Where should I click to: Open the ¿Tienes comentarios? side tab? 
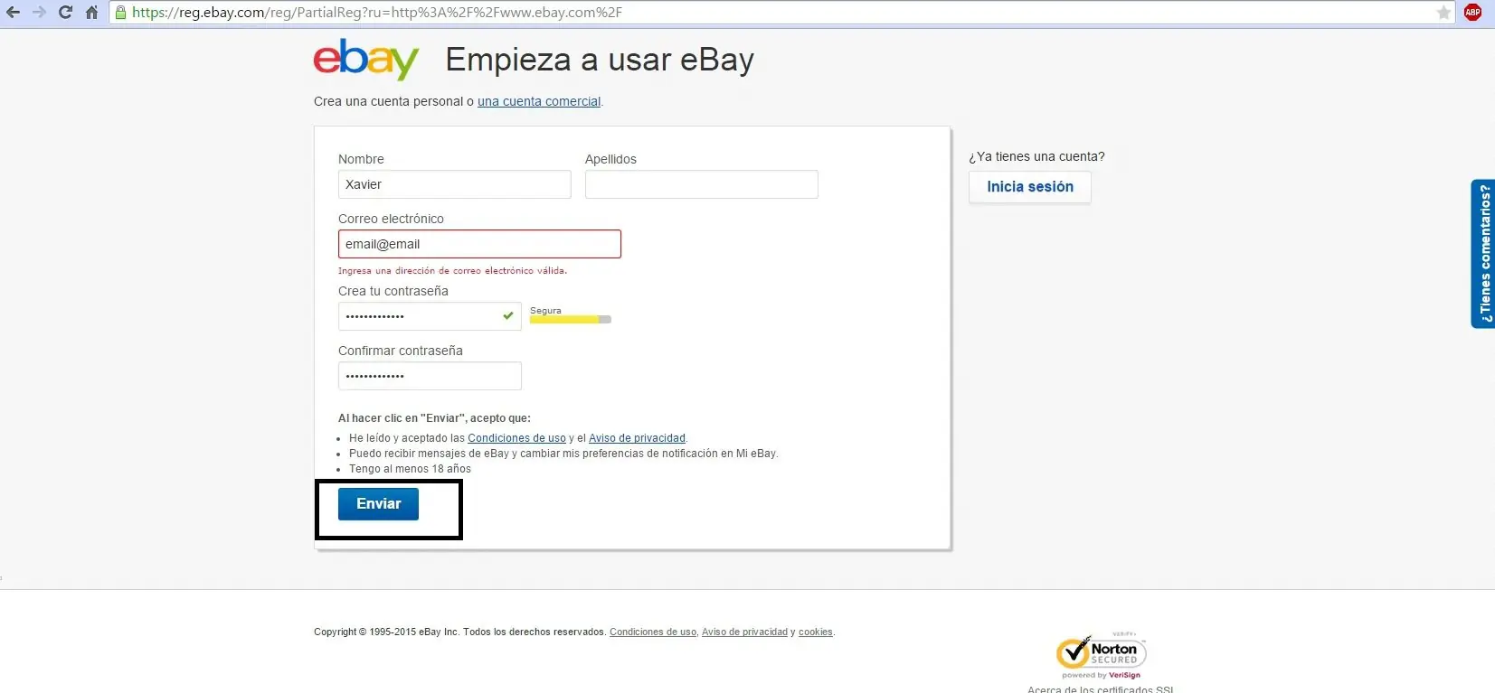tap(1483, 254)
